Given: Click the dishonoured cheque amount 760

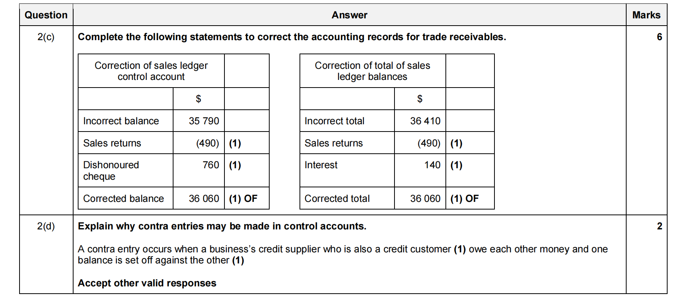Looking at the screenshot, I should pyautogui.click(x=211, y=165).
